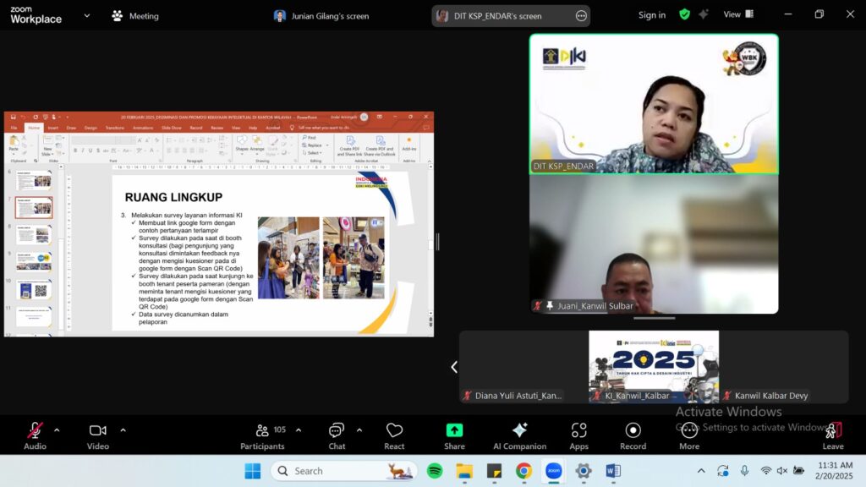Turn on camera with Video button
Viewport: 866px width, 487px height.
point(98,435)
